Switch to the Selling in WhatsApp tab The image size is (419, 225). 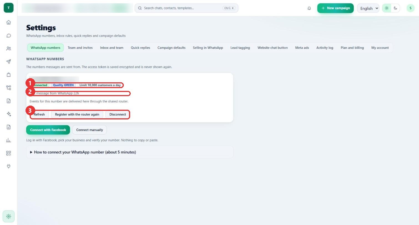(x=208, y=48)
